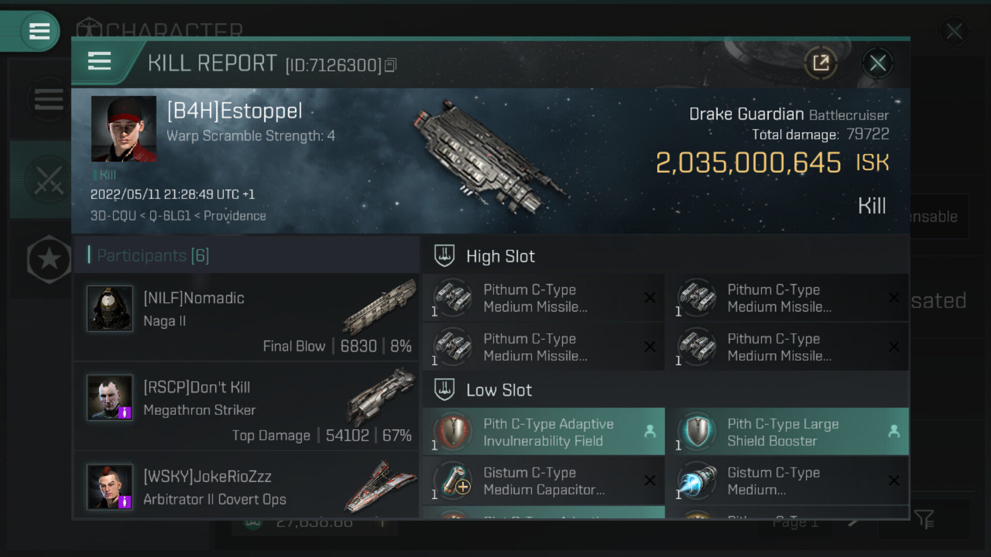Click the Gistum C-Type Medium Capacitor icon
The image size is (991, 557).
pos(454,481)
